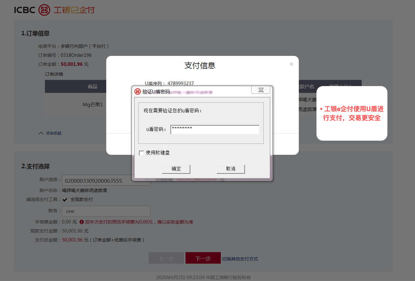This screenshot has height=281, width=415.
Task: Click the 下一步 button
Action: coord(203,258)
